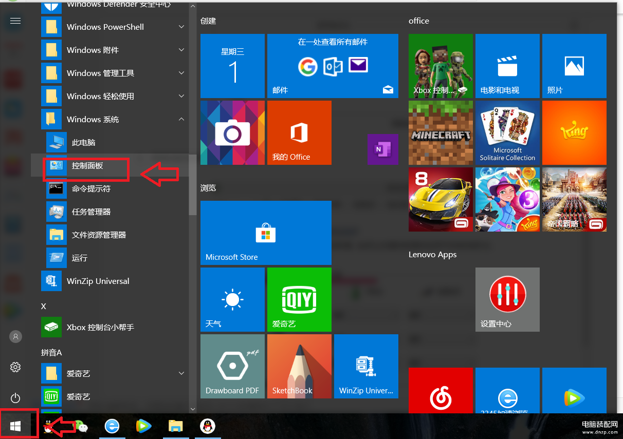Open WinZip Universal in app list
The image size is (623, 439).
click(110, 281)
